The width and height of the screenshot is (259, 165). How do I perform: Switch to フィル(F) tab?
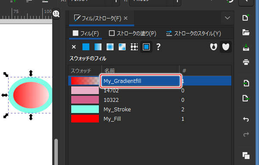click(85, 34)
